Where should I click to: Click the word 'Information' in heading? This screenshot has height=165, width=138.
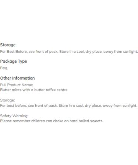24,78
